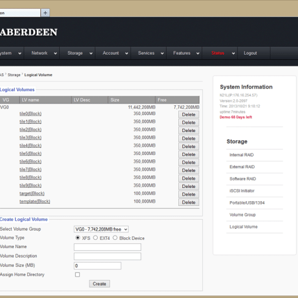Image resolution: width=298 pixels, height=298 pixels.
Task: Open the template(Block) volume link
Action: tap(35, 201)
